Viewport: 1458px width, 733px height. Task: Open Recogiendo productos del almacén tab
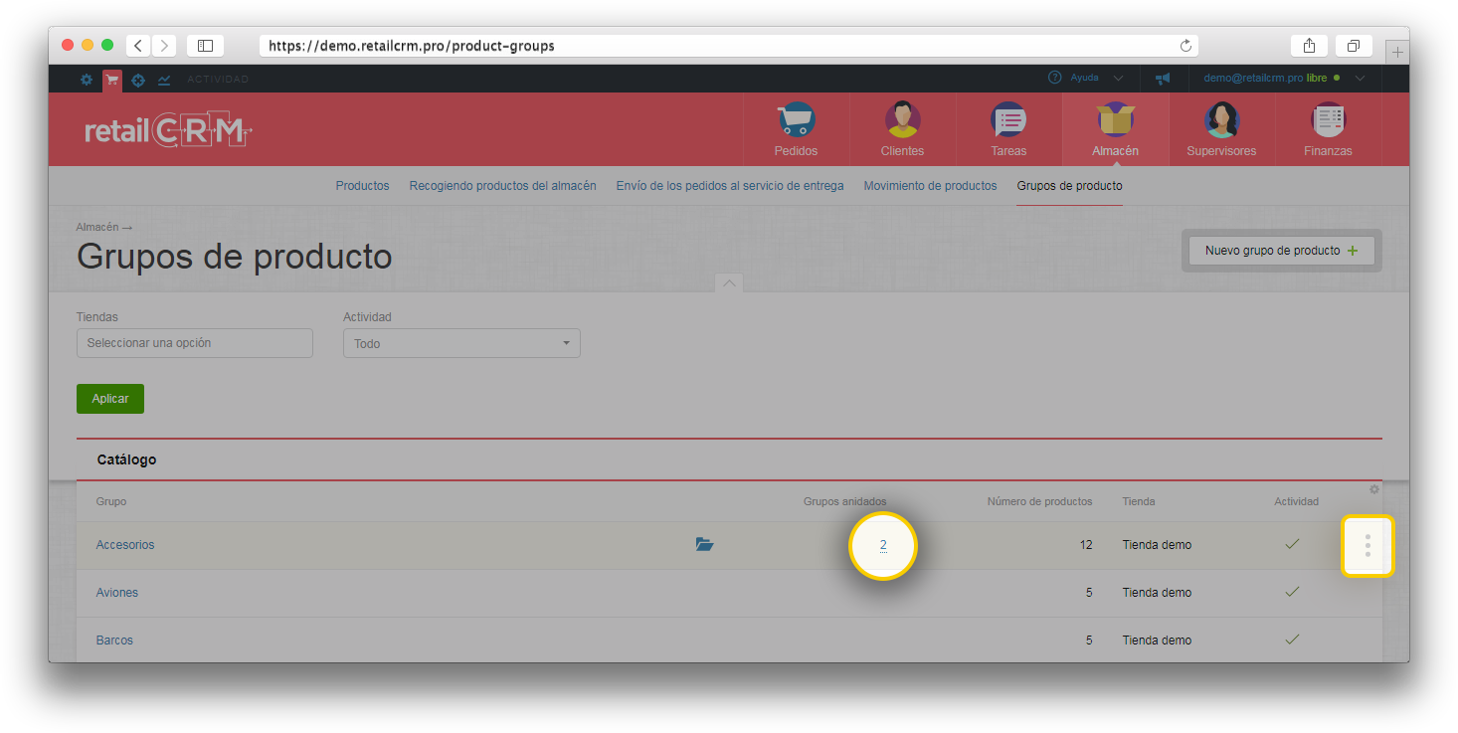pyautogui.click(x=503, y=186)
